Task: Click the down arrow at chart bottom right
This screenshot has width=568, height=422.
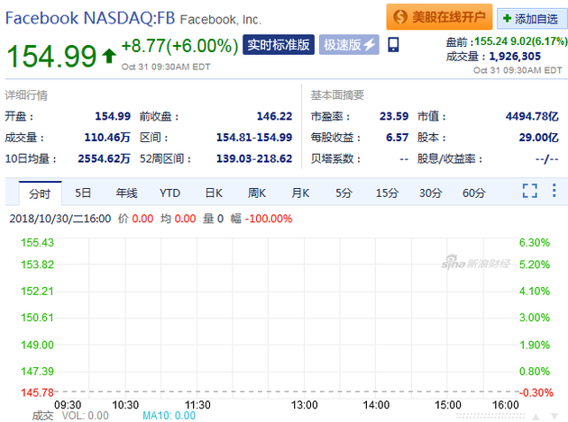Action: pyautogui.click(x=554, y=417)
